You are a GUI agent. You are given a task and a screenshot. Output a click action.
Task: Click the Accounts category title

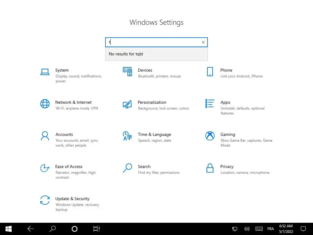point(64,135)
